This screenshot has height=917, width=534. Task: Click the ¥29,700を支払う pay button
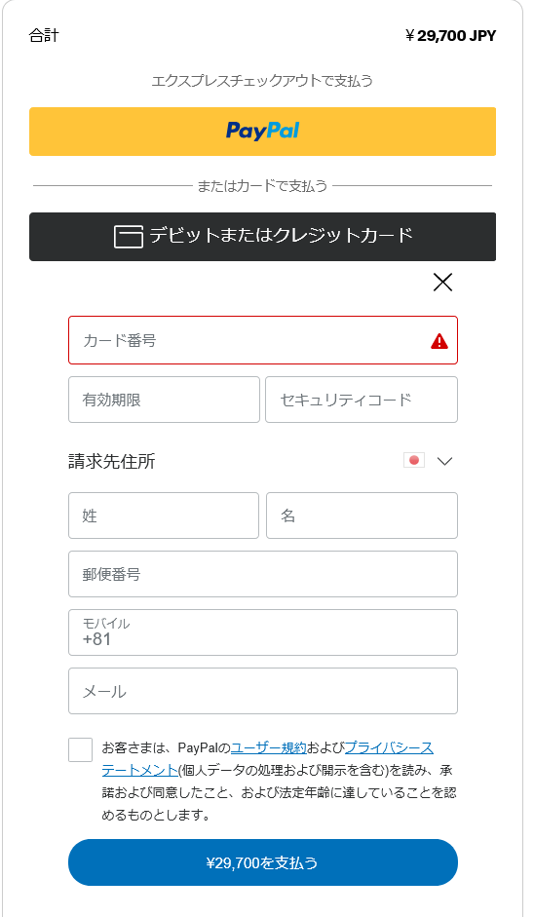262,862
